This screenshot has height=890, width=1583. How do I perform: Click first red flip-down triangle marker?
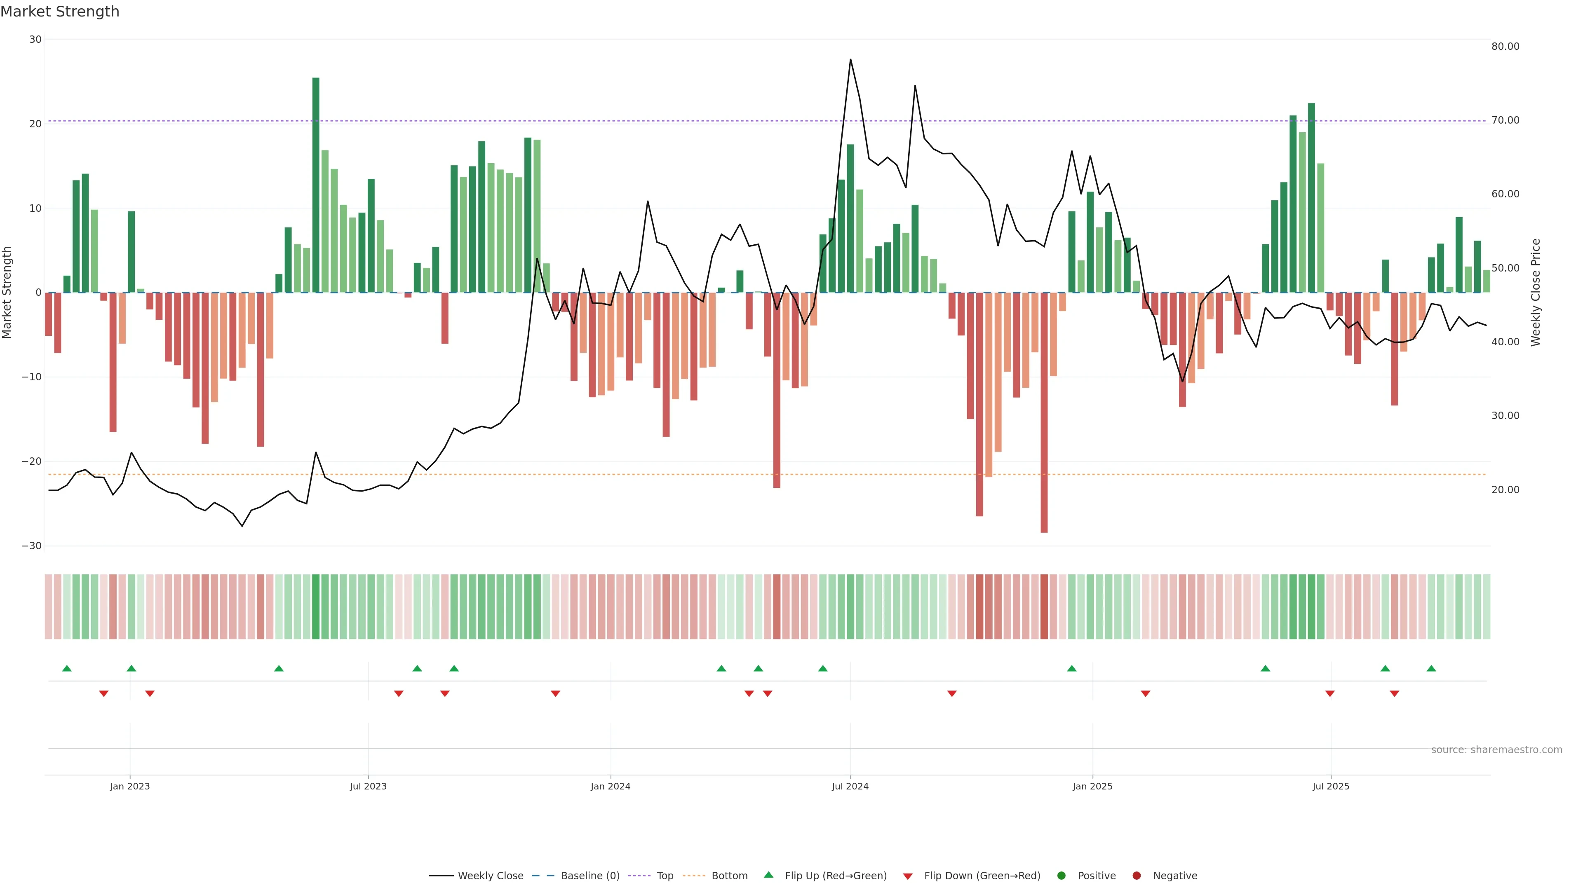(x=104, y=693)
